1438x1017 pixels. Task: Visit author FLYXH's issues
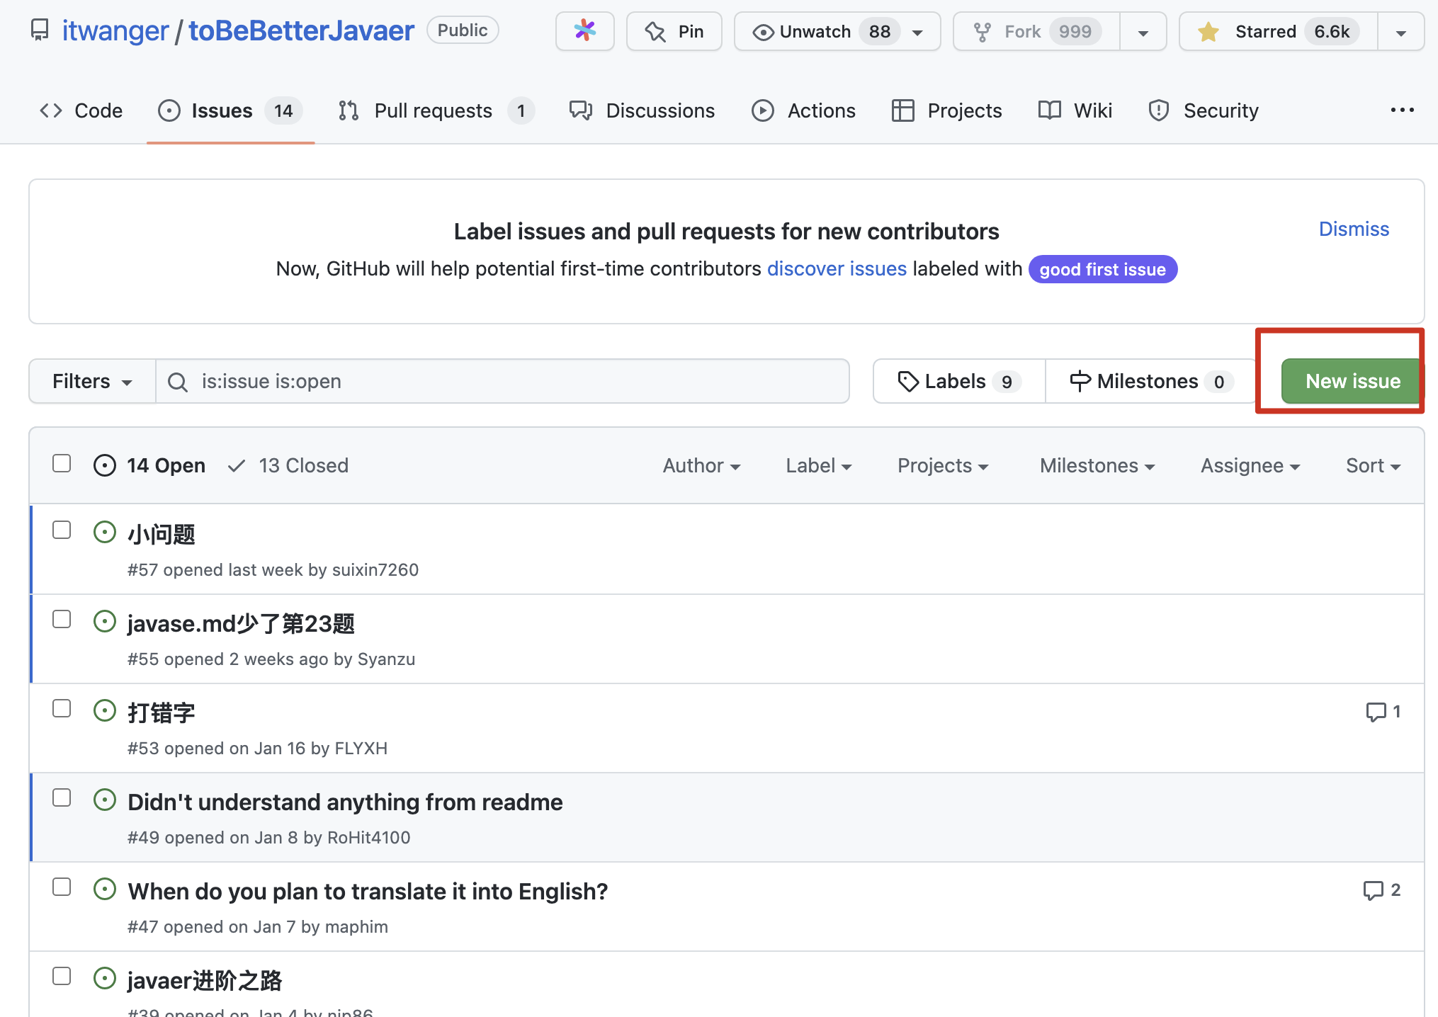(361, 748)
